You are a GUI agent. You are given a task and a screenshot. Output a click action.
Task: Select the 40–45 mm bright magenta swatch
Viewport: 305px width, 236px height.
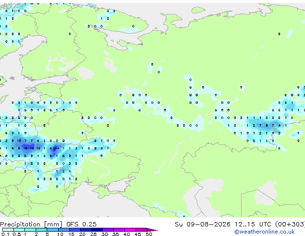(130, 230)
